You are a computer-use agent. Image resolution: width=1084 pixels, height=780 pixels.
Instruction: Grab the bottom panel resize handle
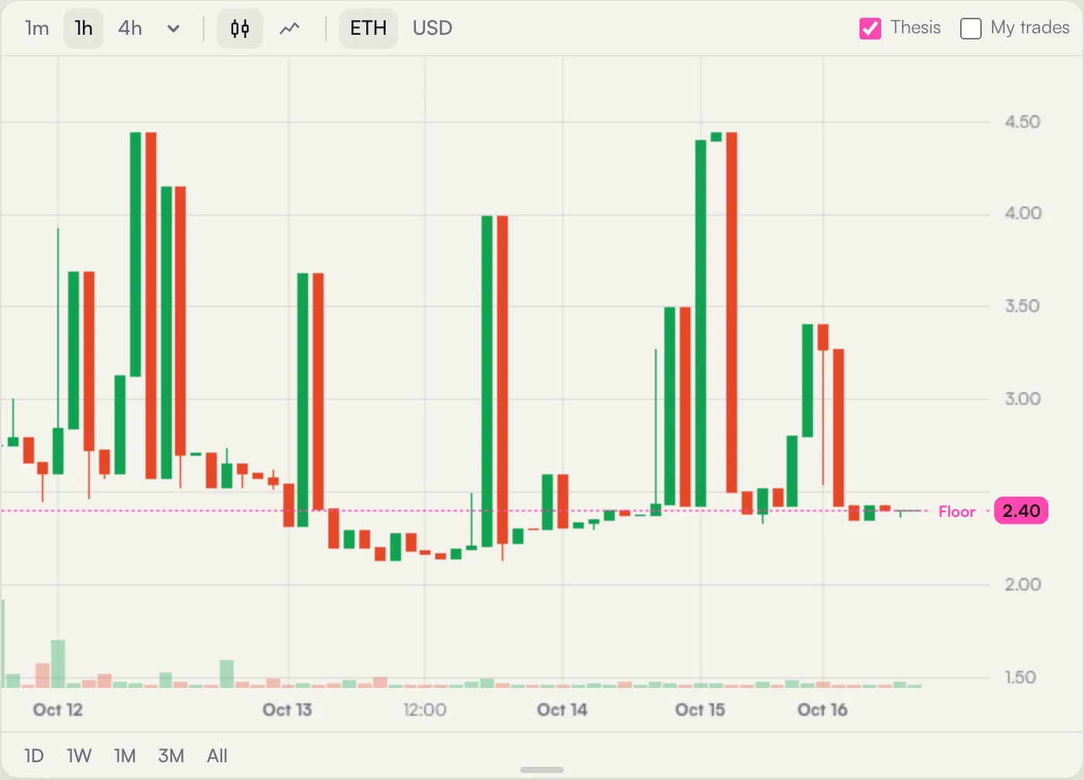pyautogui.click(x=542, y=770)
